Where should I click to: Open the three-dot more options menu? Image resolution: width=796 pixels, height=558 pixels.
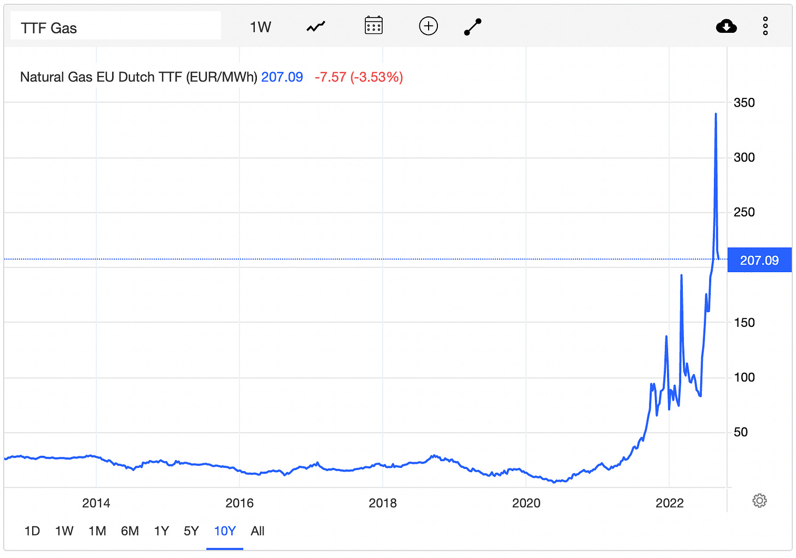[x=765, y=26]
